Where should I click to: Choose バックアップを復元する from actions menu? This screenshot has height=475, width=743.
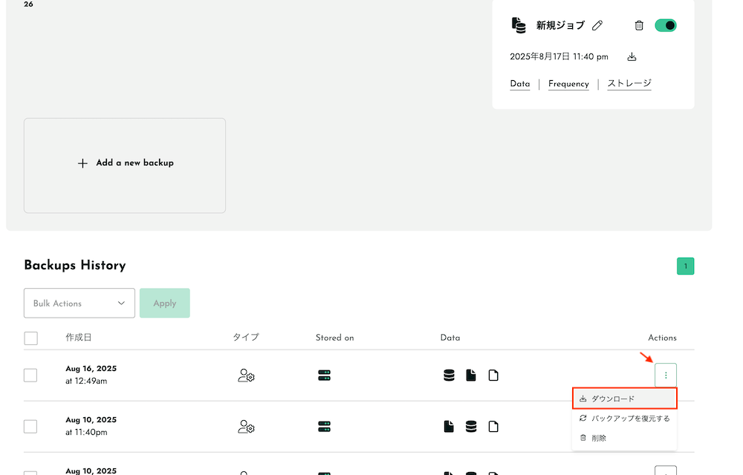coord(625,419)
